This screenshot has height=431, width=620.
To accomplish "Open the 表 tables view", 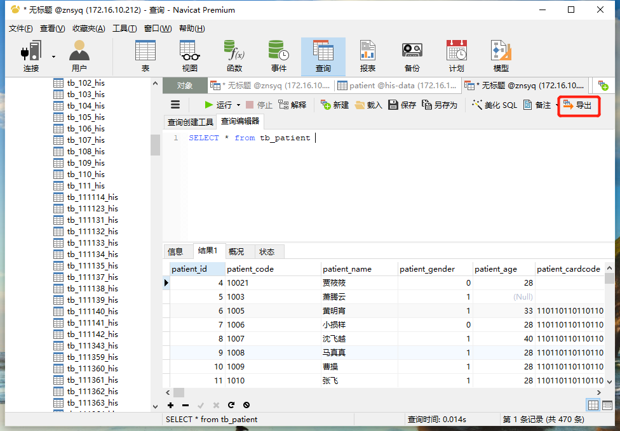I will click(x=145, y=56).
